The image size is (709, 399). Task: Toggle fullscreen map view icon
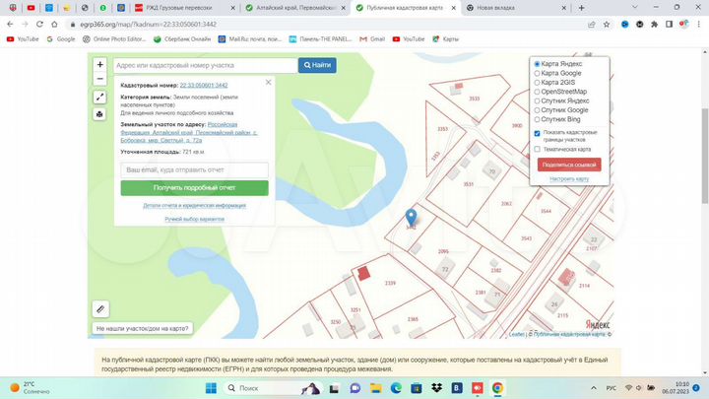(x=99, y=98)
